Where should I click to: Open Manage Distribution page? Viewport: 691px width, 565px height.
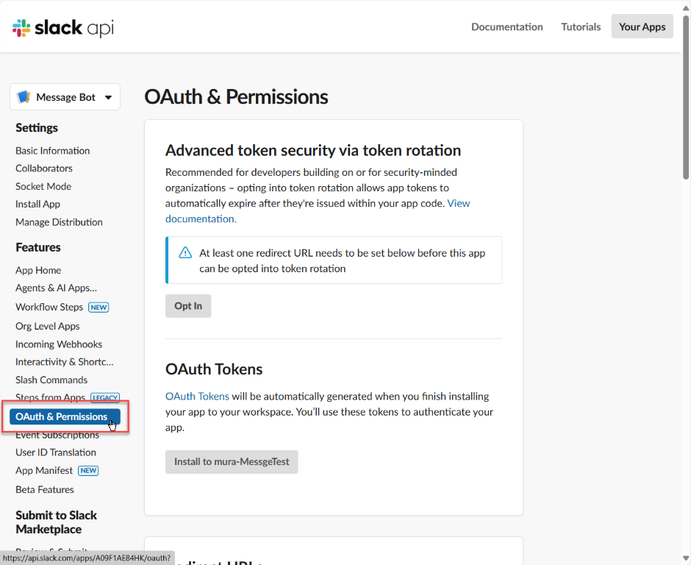(x=59, y=222)
